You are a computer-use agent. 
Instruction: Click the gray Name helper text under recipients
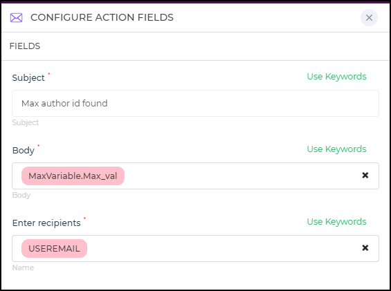pos(23,267)
